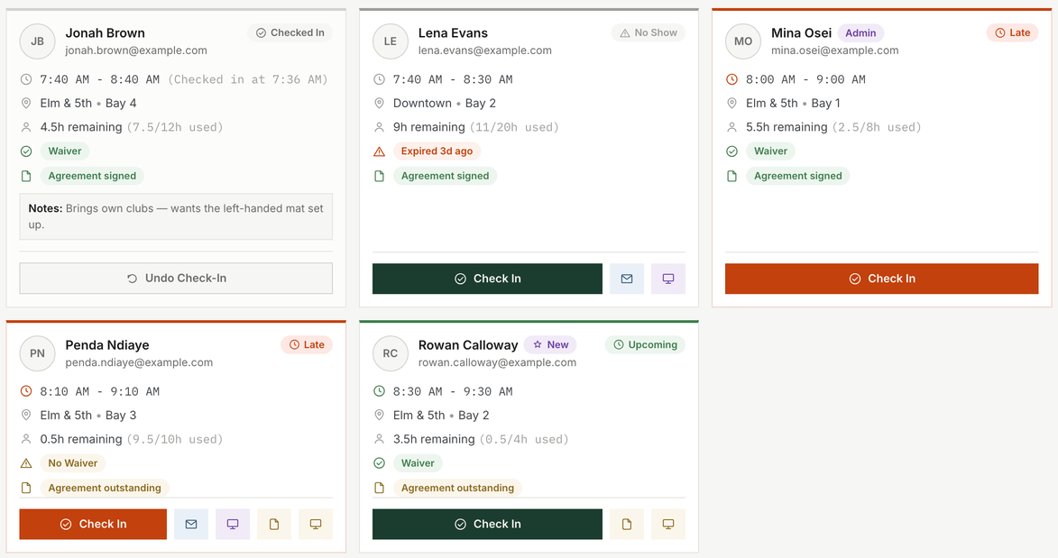Click the Expired 3d ago pill
Viewport: 1058px width, 558px height.
point(437,151)
